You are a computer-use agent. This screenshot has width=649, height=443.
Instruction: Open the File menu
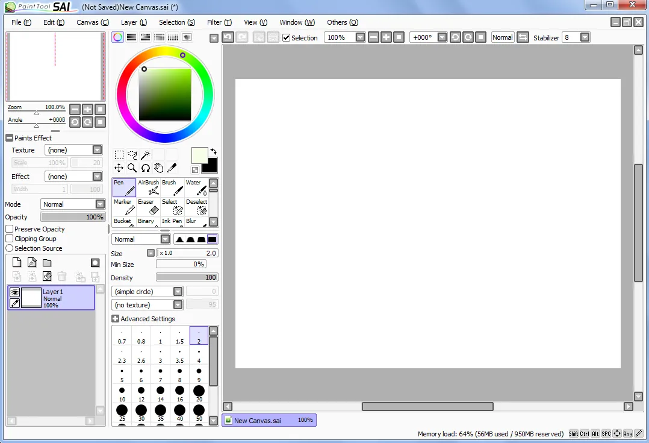(x=21, y=22)
